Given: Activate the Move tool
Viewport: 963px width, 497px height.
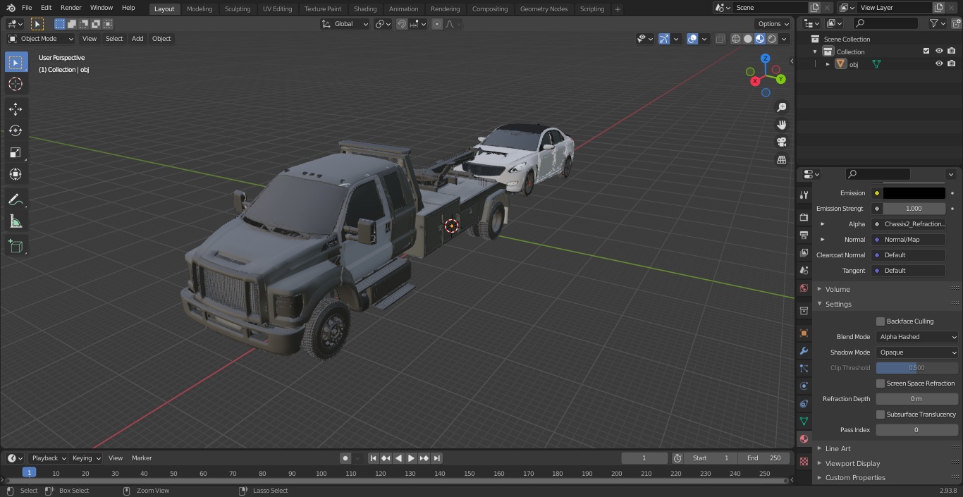Looking at the screenshot, I should (16, 109).
